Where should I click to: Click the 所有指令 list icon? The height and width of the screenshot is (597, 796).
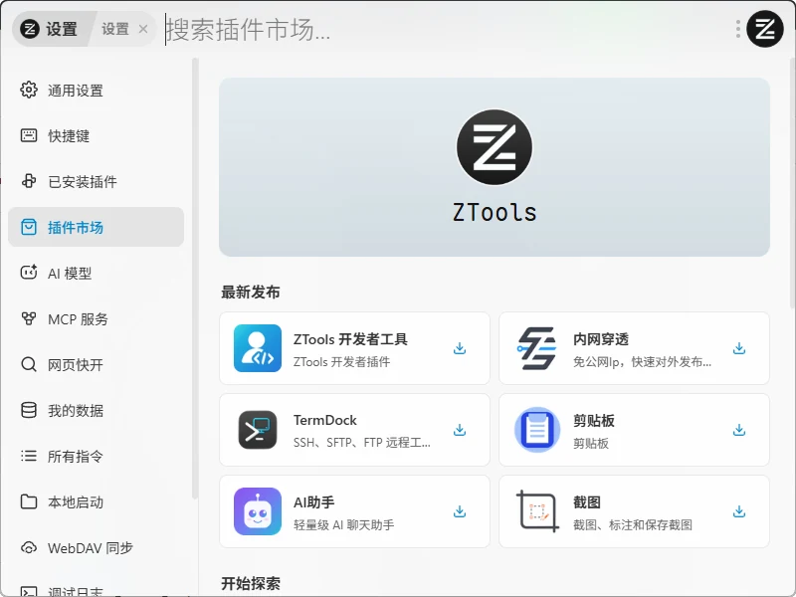coord(29,456)
